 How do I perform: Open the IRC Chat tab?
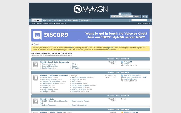point(47,20)
